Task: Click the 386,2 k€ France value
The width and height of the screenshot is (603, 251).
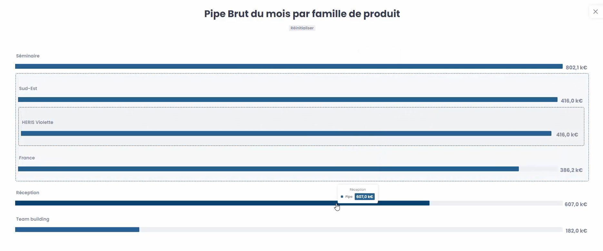Action: tap(571, 170)
